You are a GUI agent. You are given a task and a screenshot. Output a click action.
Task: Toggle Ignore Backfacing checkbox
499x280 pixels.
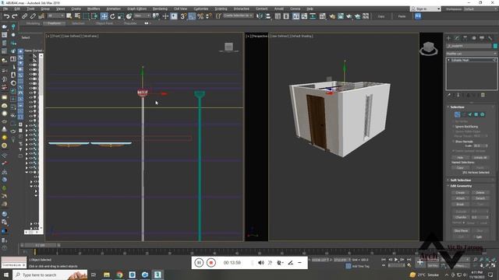point(454,126)
